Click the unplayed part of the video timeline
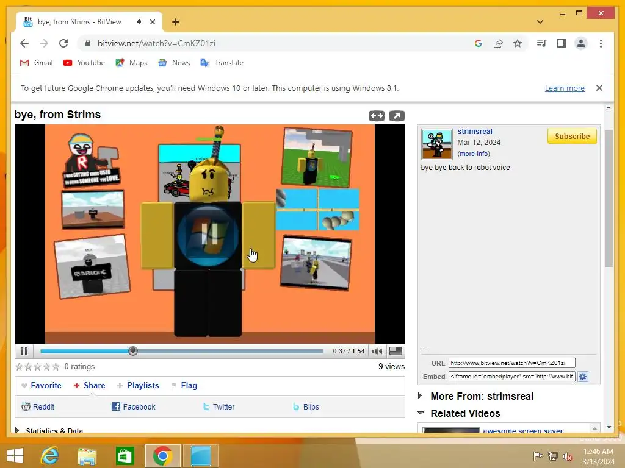 (x=230, y=351)
